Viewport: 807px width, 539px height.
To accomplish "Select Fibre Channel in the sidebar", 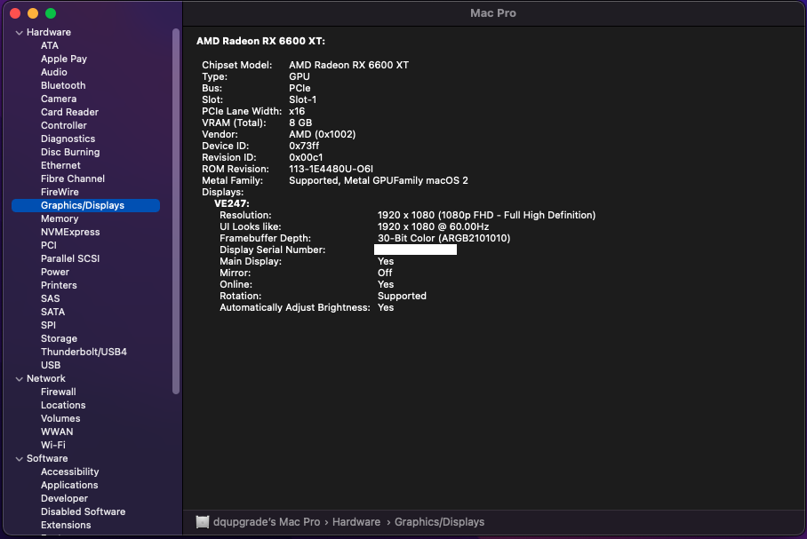I will point(73,178).
